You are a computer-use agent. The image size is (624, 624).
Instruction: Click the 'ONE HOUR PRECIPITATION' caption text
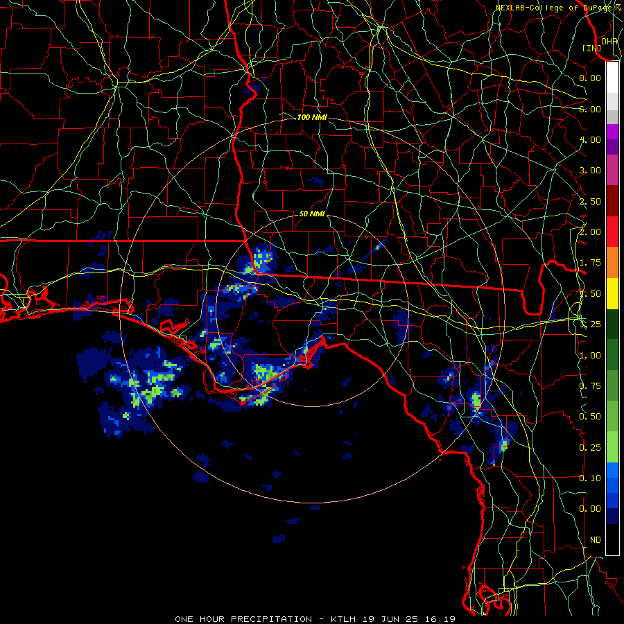243,619
